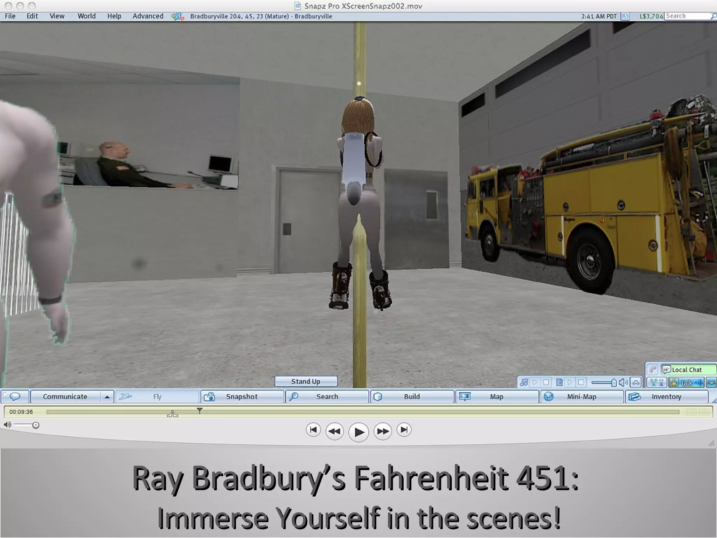Click the 2:41 AM PDT clock
717x538 pixels.
pos(599,16)
